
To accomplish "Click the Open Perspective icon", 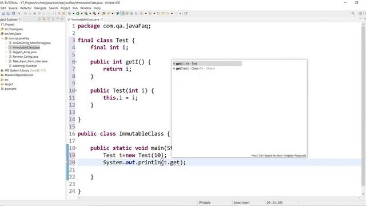I will [x=361, y=14].
